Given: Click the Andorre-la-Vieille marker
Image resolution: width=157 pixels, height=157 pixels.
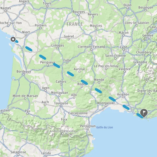Looking at the screenshot, I should [x=62, y=133].
